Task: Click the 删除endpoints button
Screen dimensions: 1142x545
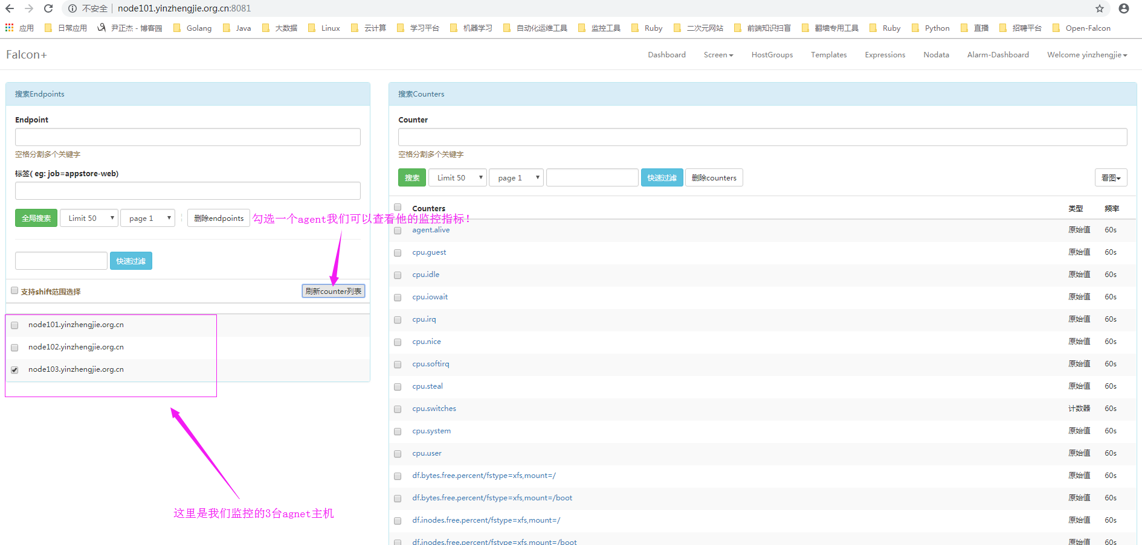Action: pyautogui.click(x=219, y=218)
